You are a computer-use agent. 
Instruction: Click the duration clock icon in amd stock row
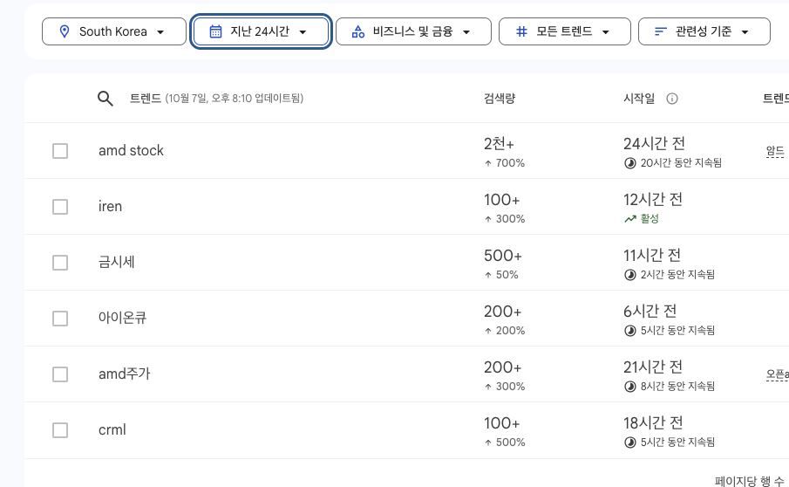(630, 163)
